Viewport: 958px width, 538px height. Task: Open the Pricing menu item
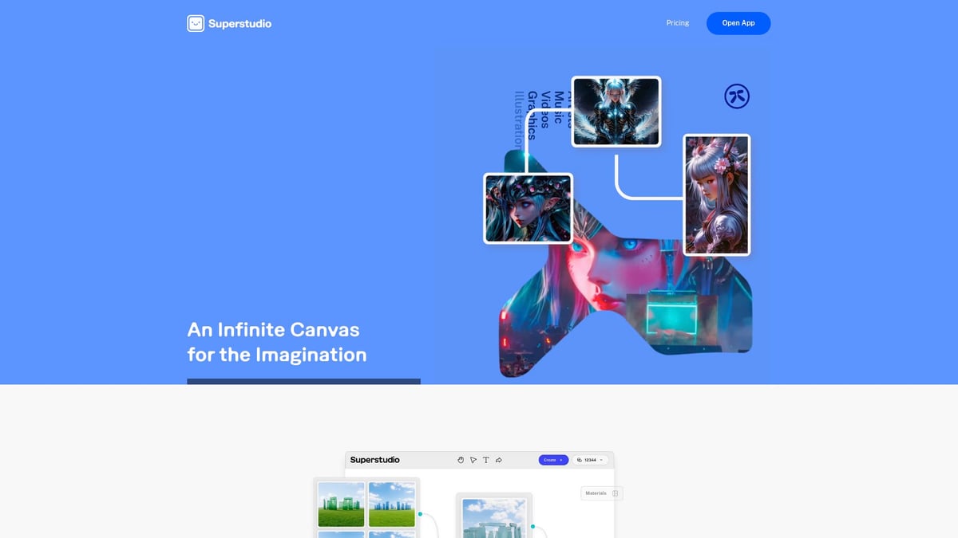tap(677, 22)
